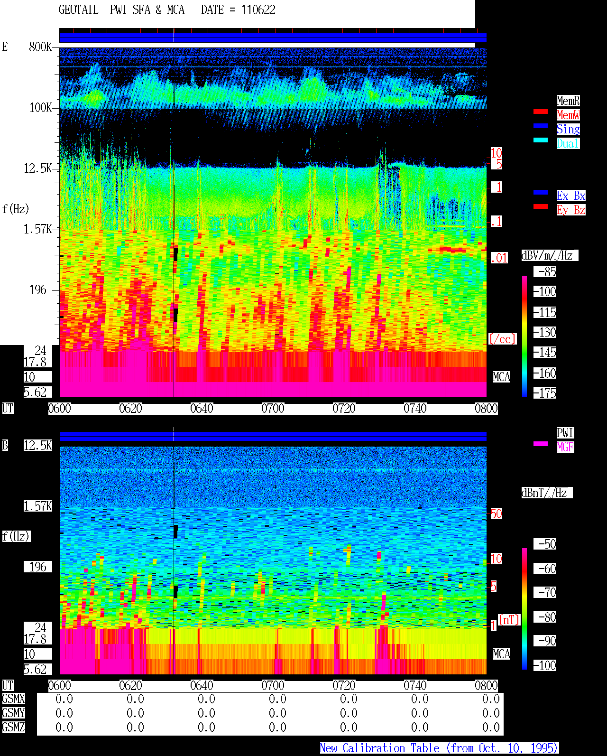The width and height of the screenshot is (607, 756).
Task: Click the red Ey Bz legend swatch
Action: click(x=541, y=206)
